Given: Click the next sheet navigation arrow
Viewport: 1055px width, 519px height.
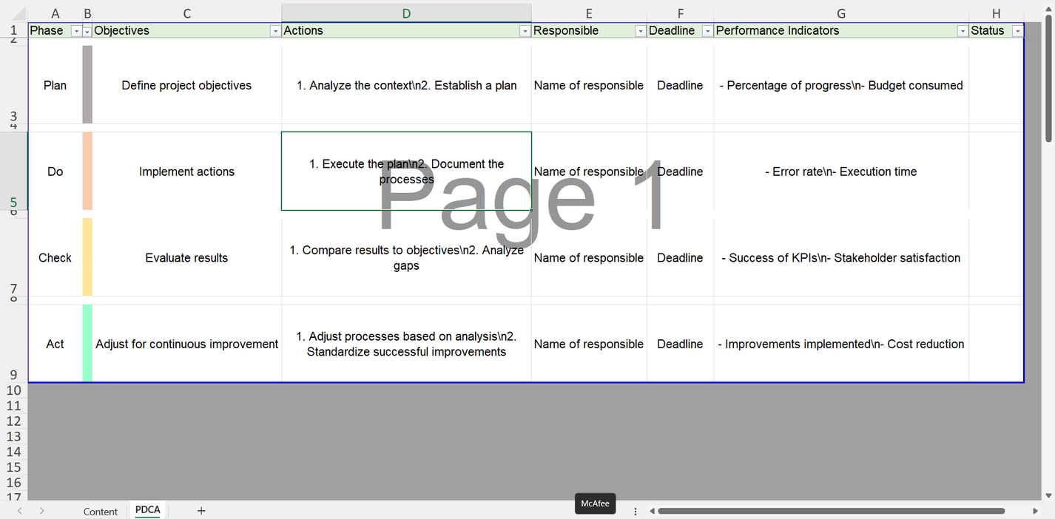Looking at the screenshot, I should click(x=42, y=510).
